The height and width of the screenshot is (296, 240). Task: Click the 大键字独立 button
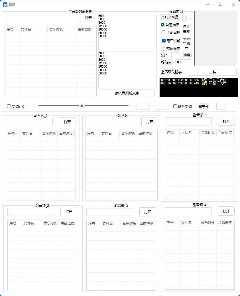186,43
